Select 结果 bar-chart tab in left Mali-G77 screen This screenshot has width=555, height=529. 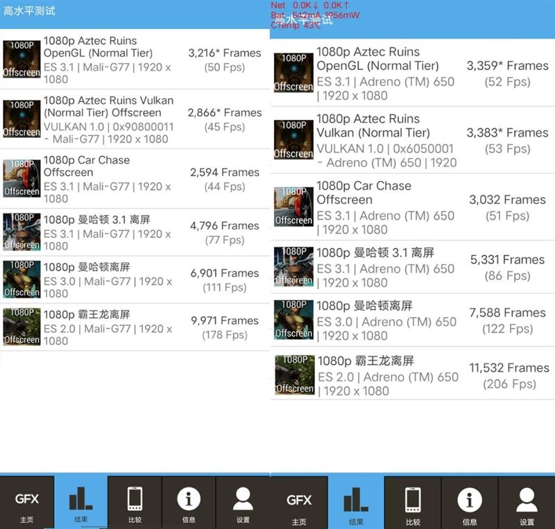81,502
